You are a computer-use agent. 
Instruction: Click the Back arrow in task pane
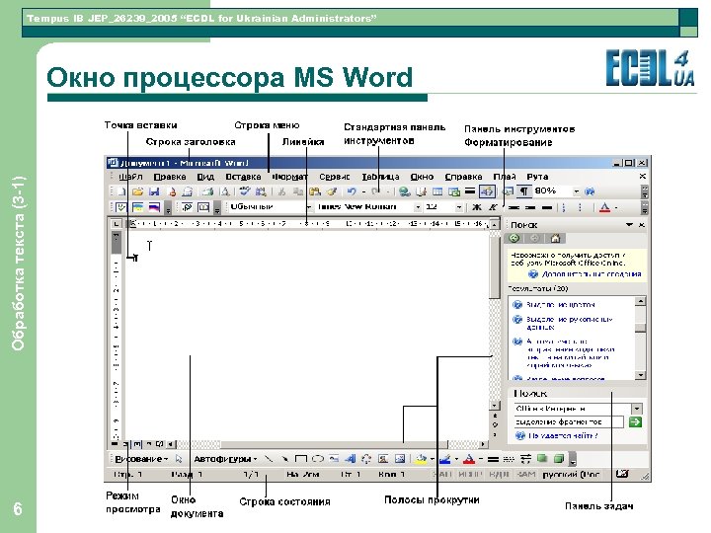click(x=514, y=238)
